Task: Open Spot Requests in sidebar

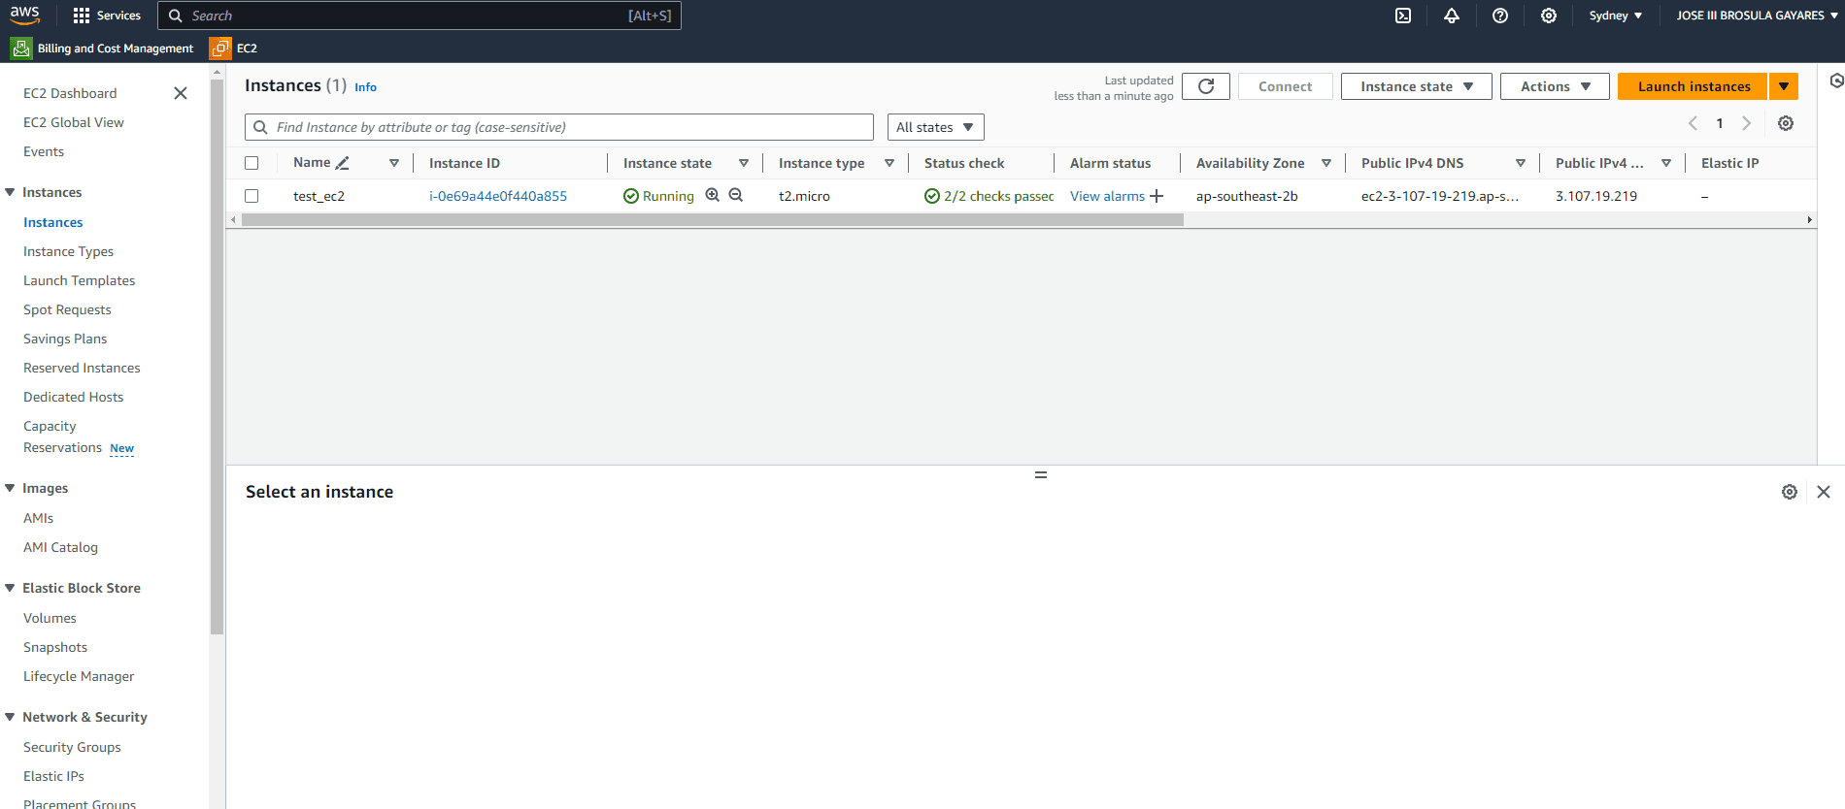Action: (x=67, y=309)
